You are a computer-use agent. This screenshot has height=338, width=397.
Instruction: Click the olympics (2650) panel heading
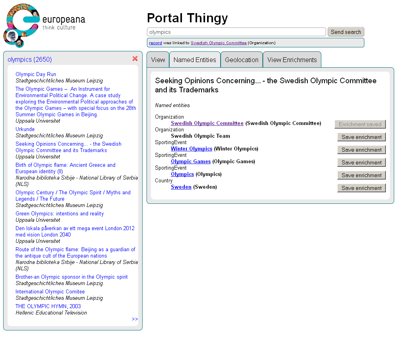tap(29, 60)
